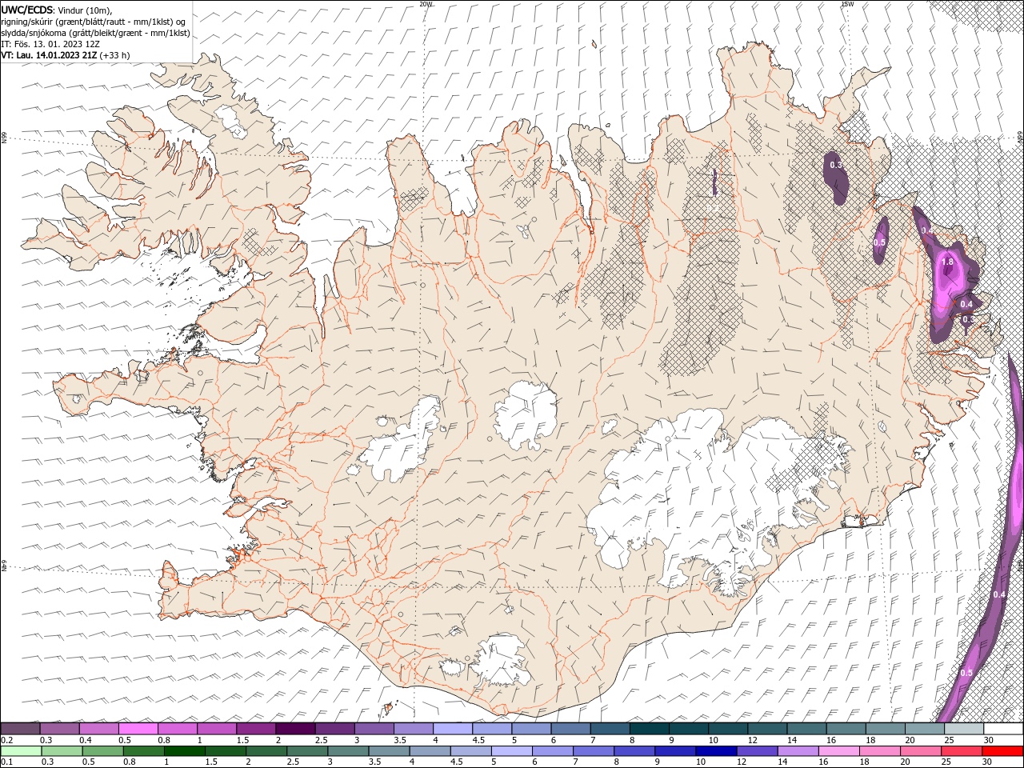Click the '0.2' label under the upper legend
This screenshot has width=1024, height=768.
point(6,740)
